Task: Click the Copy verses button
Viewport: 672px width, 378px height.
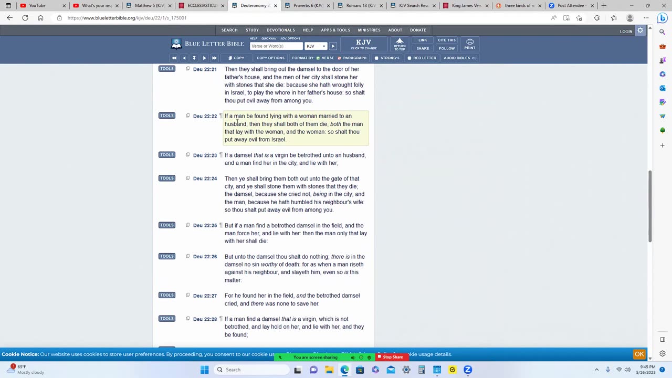Action: pos(236,58)
